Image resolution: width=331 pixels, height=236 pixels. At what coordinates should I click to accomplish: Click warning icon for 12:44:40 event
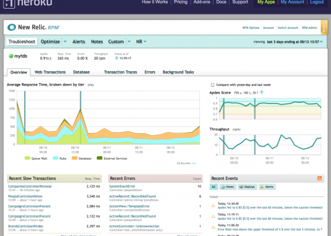point(213,206)
